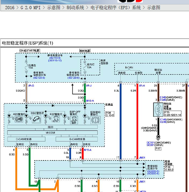Open the SD200-6 diagnostic link
This screenshot has height=192, width=189.
coord(153,173)
